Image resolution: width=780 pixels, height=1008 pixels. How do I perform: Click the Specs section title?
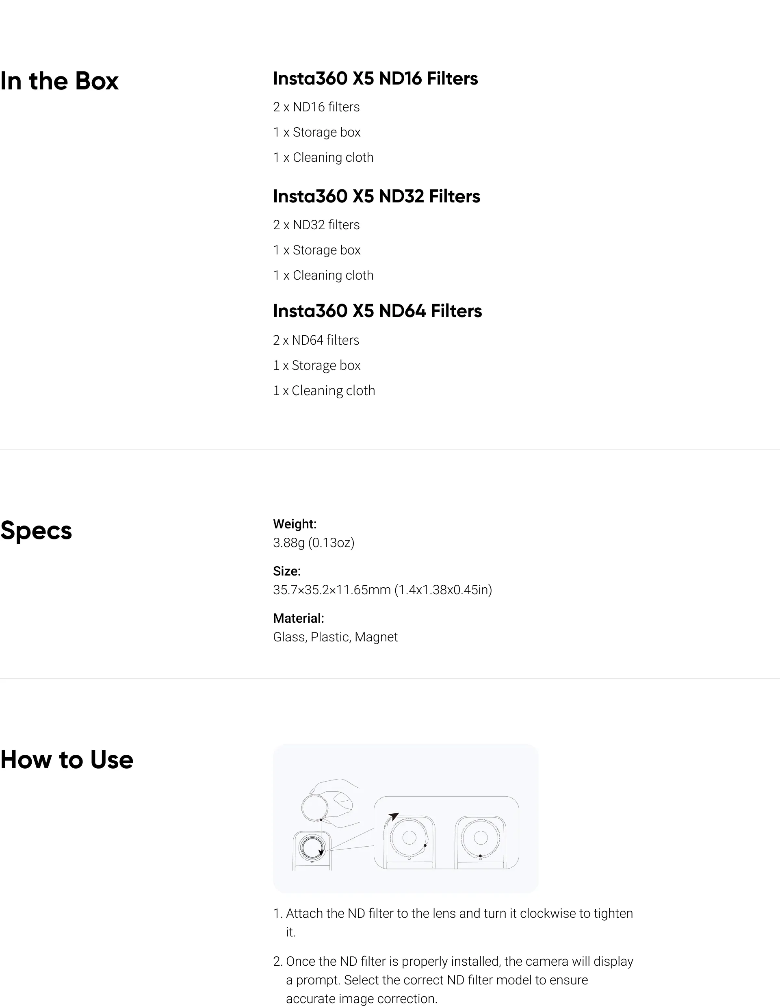[37, 530]
